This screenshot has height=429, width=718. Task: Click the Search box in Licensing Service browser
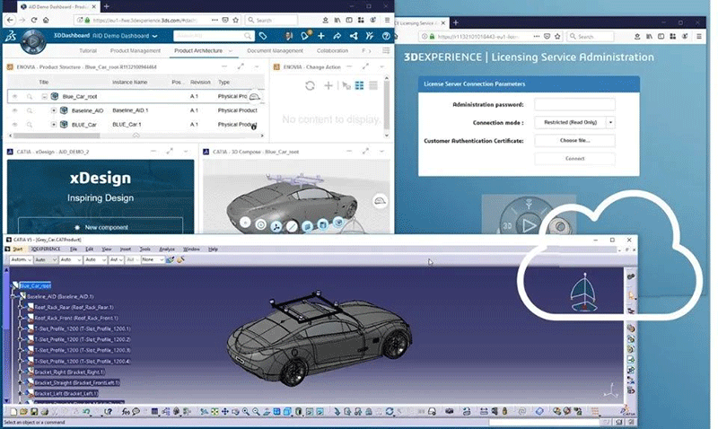591,36
